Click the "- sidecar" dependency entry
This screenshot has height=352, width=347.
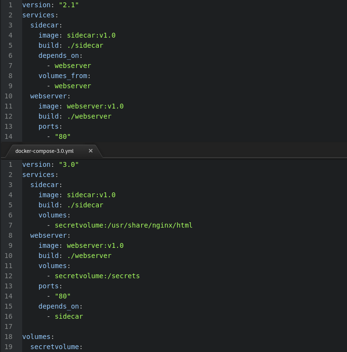65,316
